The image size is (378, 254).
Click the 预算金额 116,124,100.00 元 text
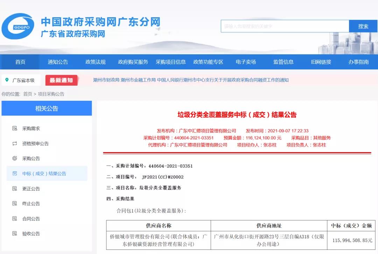(x=252, y=138)
